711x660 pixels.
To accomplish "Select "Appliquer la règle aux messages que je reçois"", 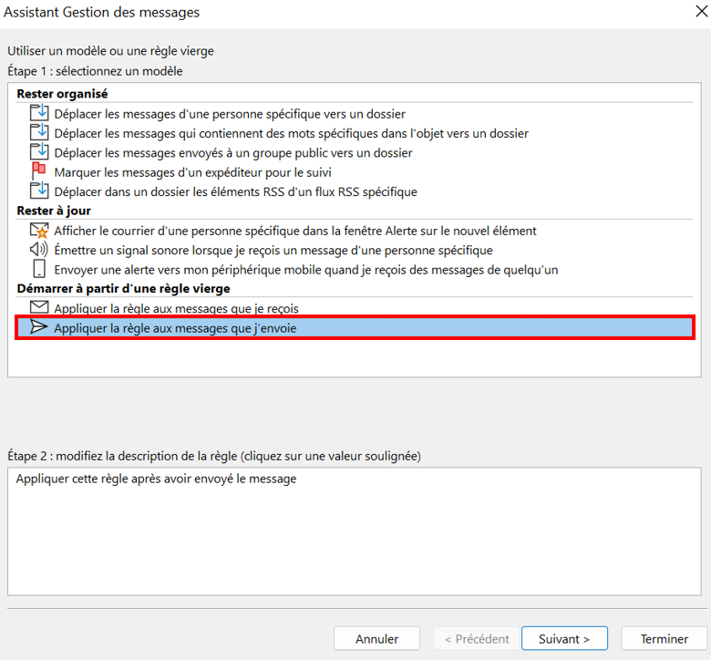I will 176,309.
